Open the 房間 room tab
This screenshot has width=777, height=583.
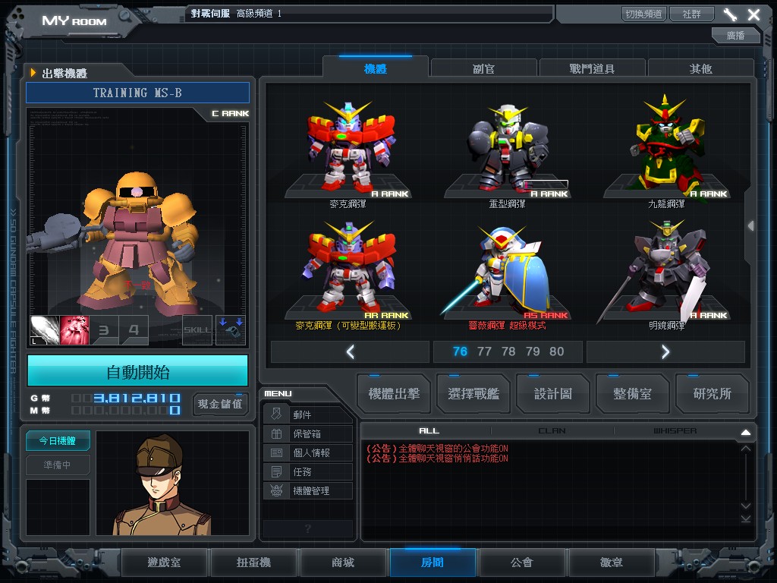[x=433, y=563]
